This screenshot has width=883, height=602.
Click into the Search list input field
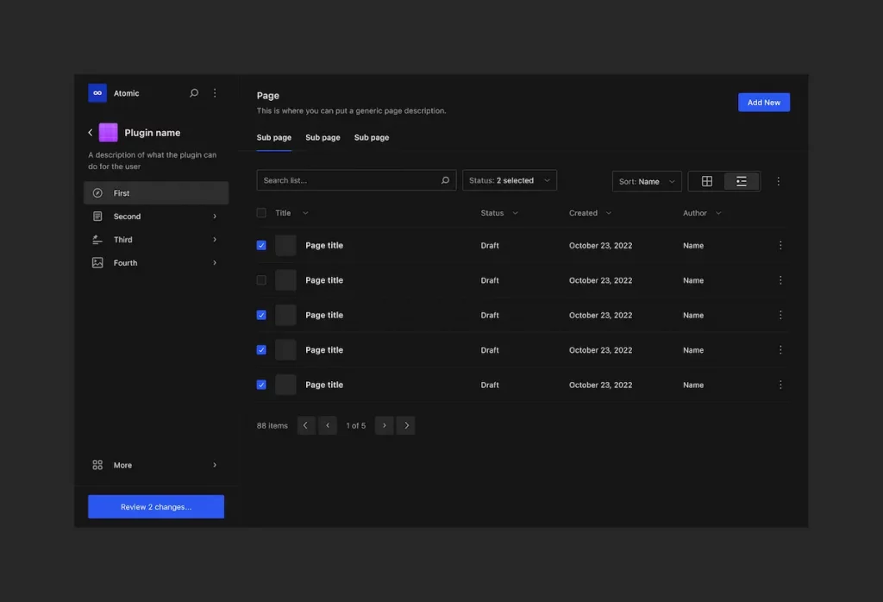click(x=349, y=180)
